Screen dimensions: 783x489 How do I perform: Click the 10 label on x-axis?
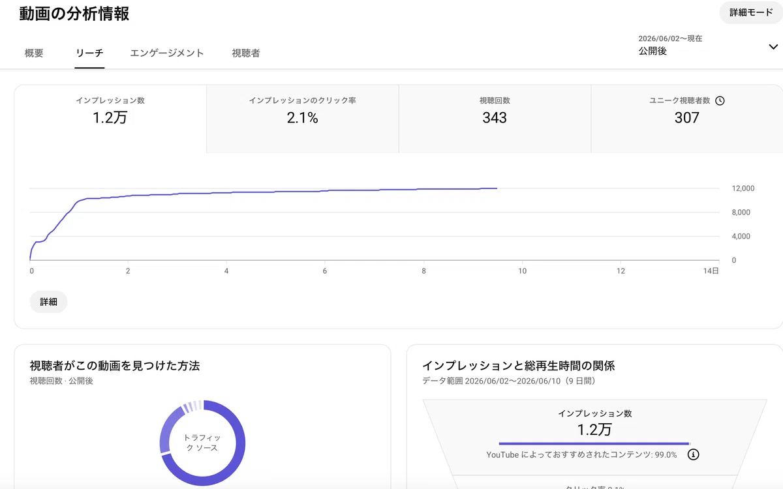522,271
